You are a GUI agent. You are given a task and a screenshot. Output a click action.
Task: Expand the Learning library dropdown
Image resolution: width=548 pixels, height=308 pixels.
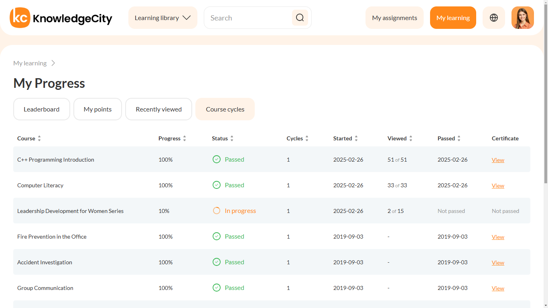pos(162,18)
